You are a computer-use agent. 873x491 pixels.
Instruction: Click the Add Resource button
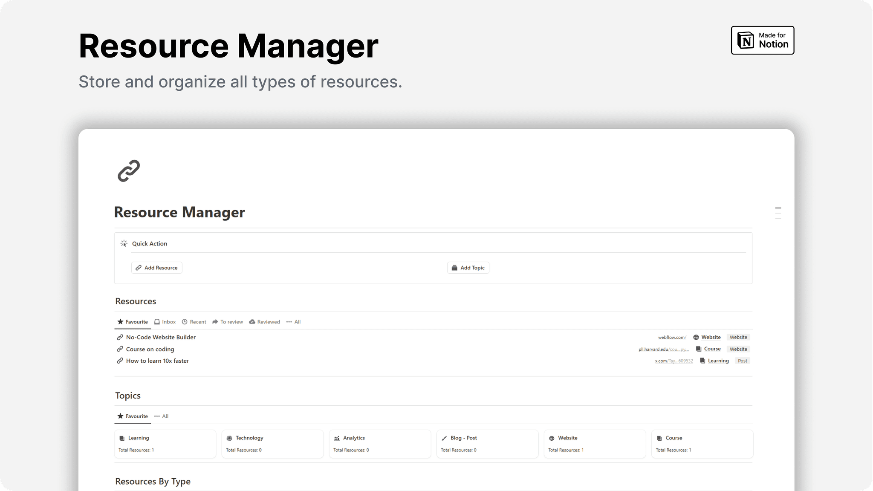[x=156, y=267]
